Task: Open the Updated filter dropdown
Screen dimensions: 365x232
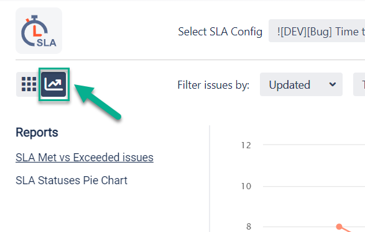Action: (x=301, y=84)
